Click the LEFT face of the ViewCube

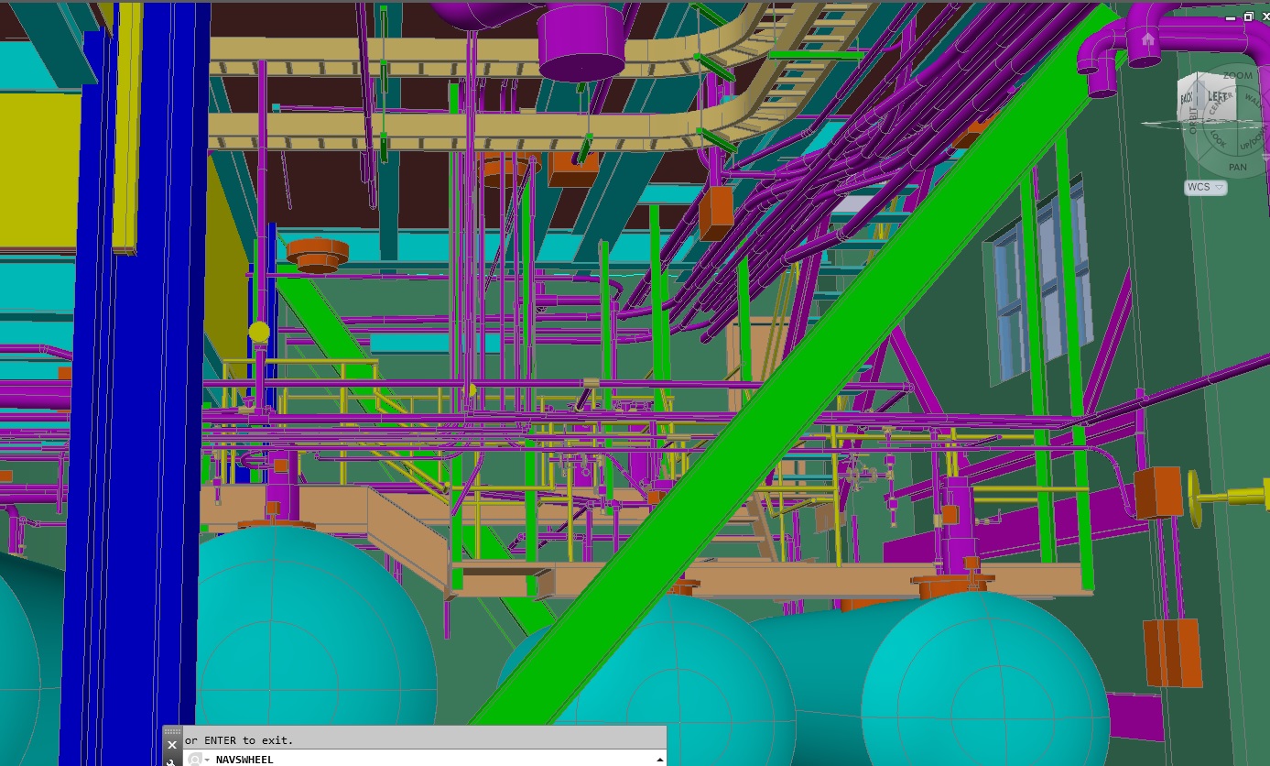(x=1217, y=96)
